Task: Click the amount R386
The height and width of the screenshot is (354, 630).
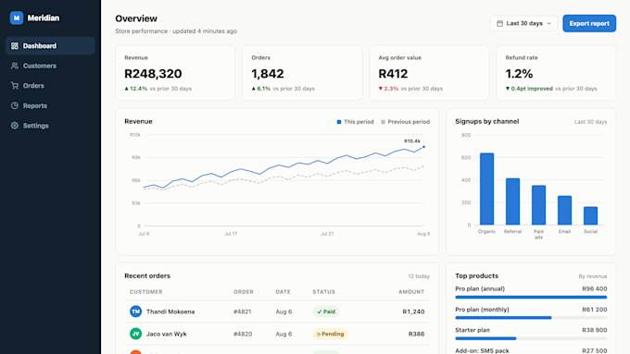Action: pos(416,334)
